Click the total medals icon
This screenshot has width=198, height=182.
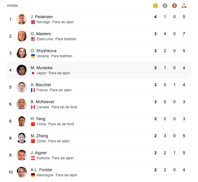pyautogui.click(x=184, y=6)
